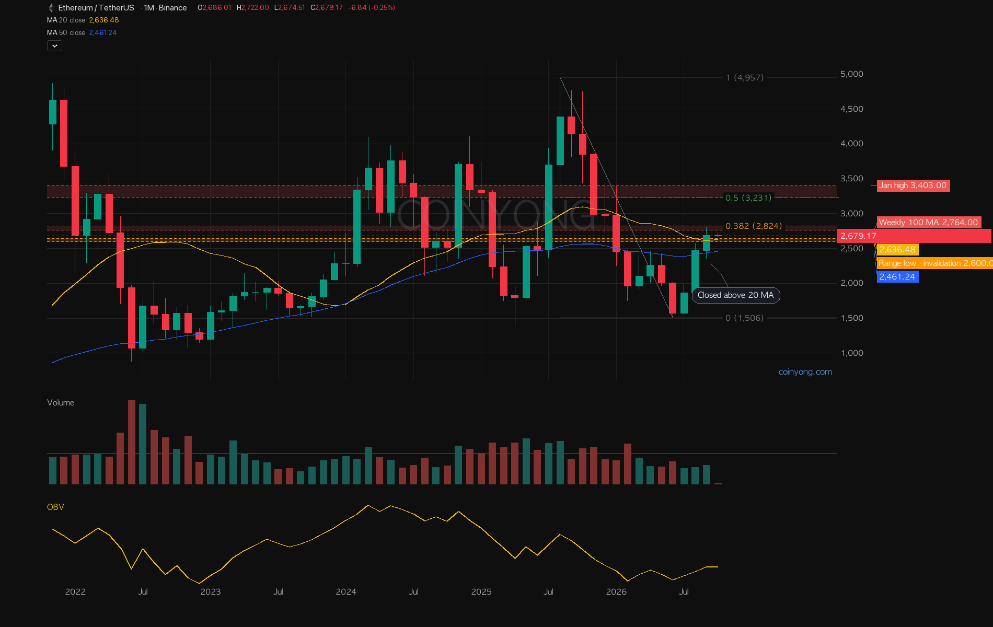Image resolution: width=993 pixels, height=627 pixels.
Task: Click the Weekly 100 MA 2,764.00 label
Action: click(929, 223)
